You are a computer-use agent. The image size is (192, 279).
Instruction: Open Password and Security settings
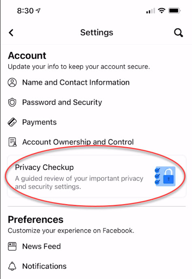coord(62,102)
